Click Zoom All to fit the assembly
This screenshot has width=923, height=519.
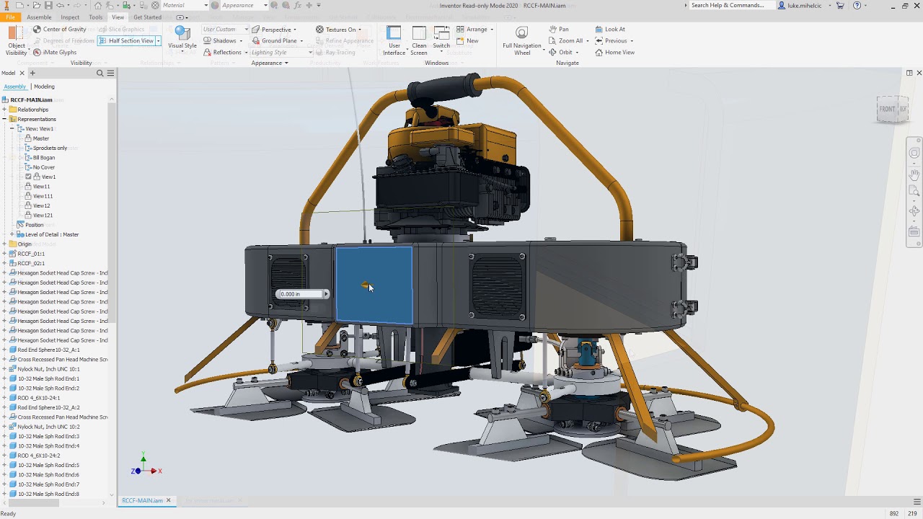click(x=569, y=41)
